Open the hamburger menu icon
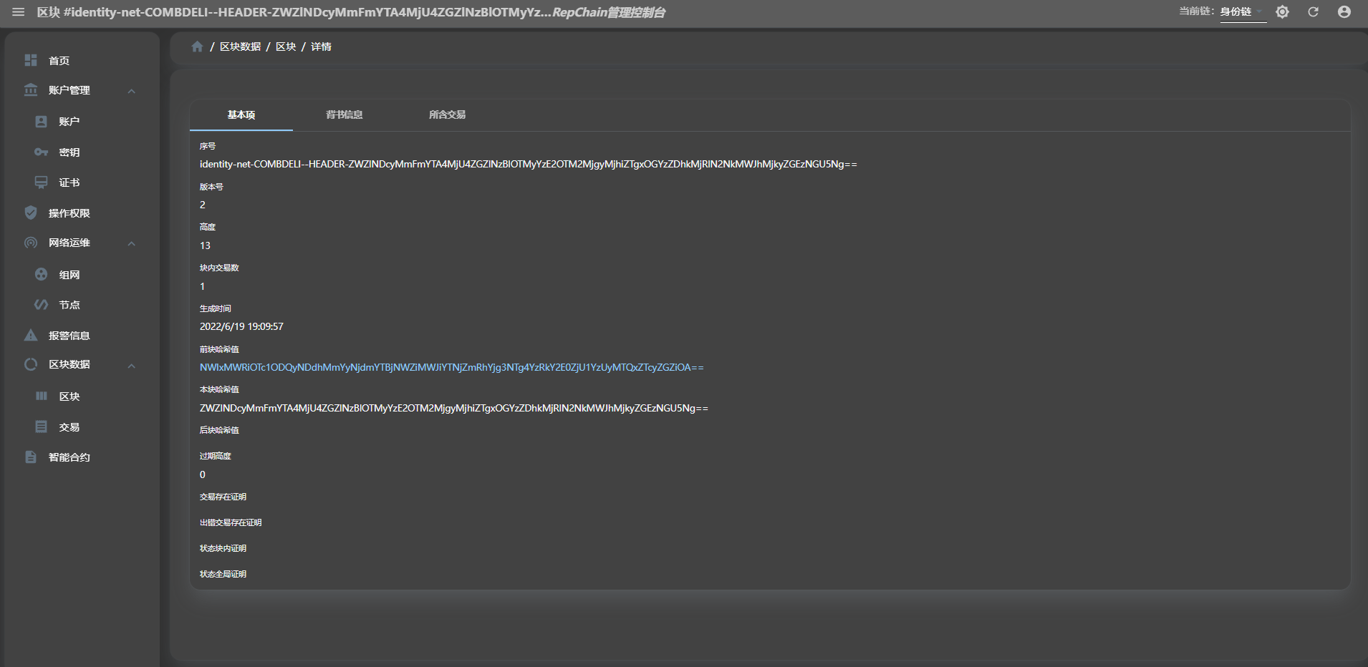The width and height of the screenshot is (1368, 667). [19, 12]
